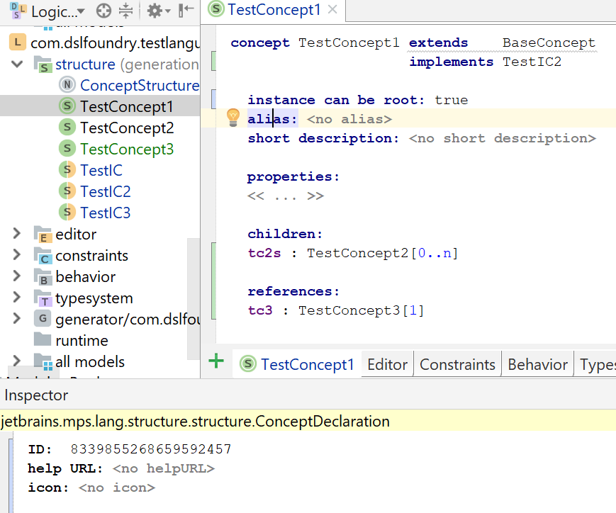
Task: Switch to the Constraints tab
Action: tap(457, 365)
